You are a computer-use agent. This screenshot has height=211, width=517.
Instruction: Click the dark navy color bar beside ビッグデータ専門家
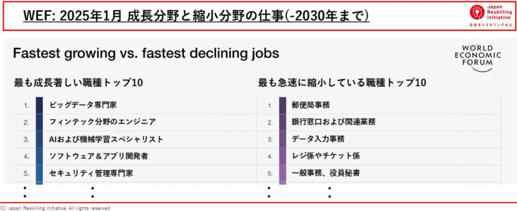(39, 105)
